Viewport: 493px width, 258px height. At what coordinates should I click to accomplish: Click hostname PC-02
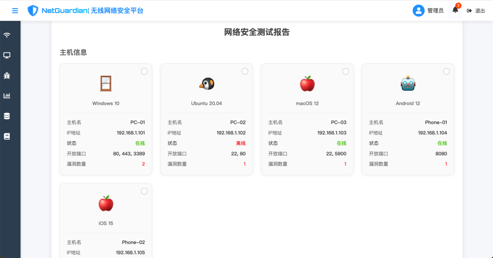238,123
